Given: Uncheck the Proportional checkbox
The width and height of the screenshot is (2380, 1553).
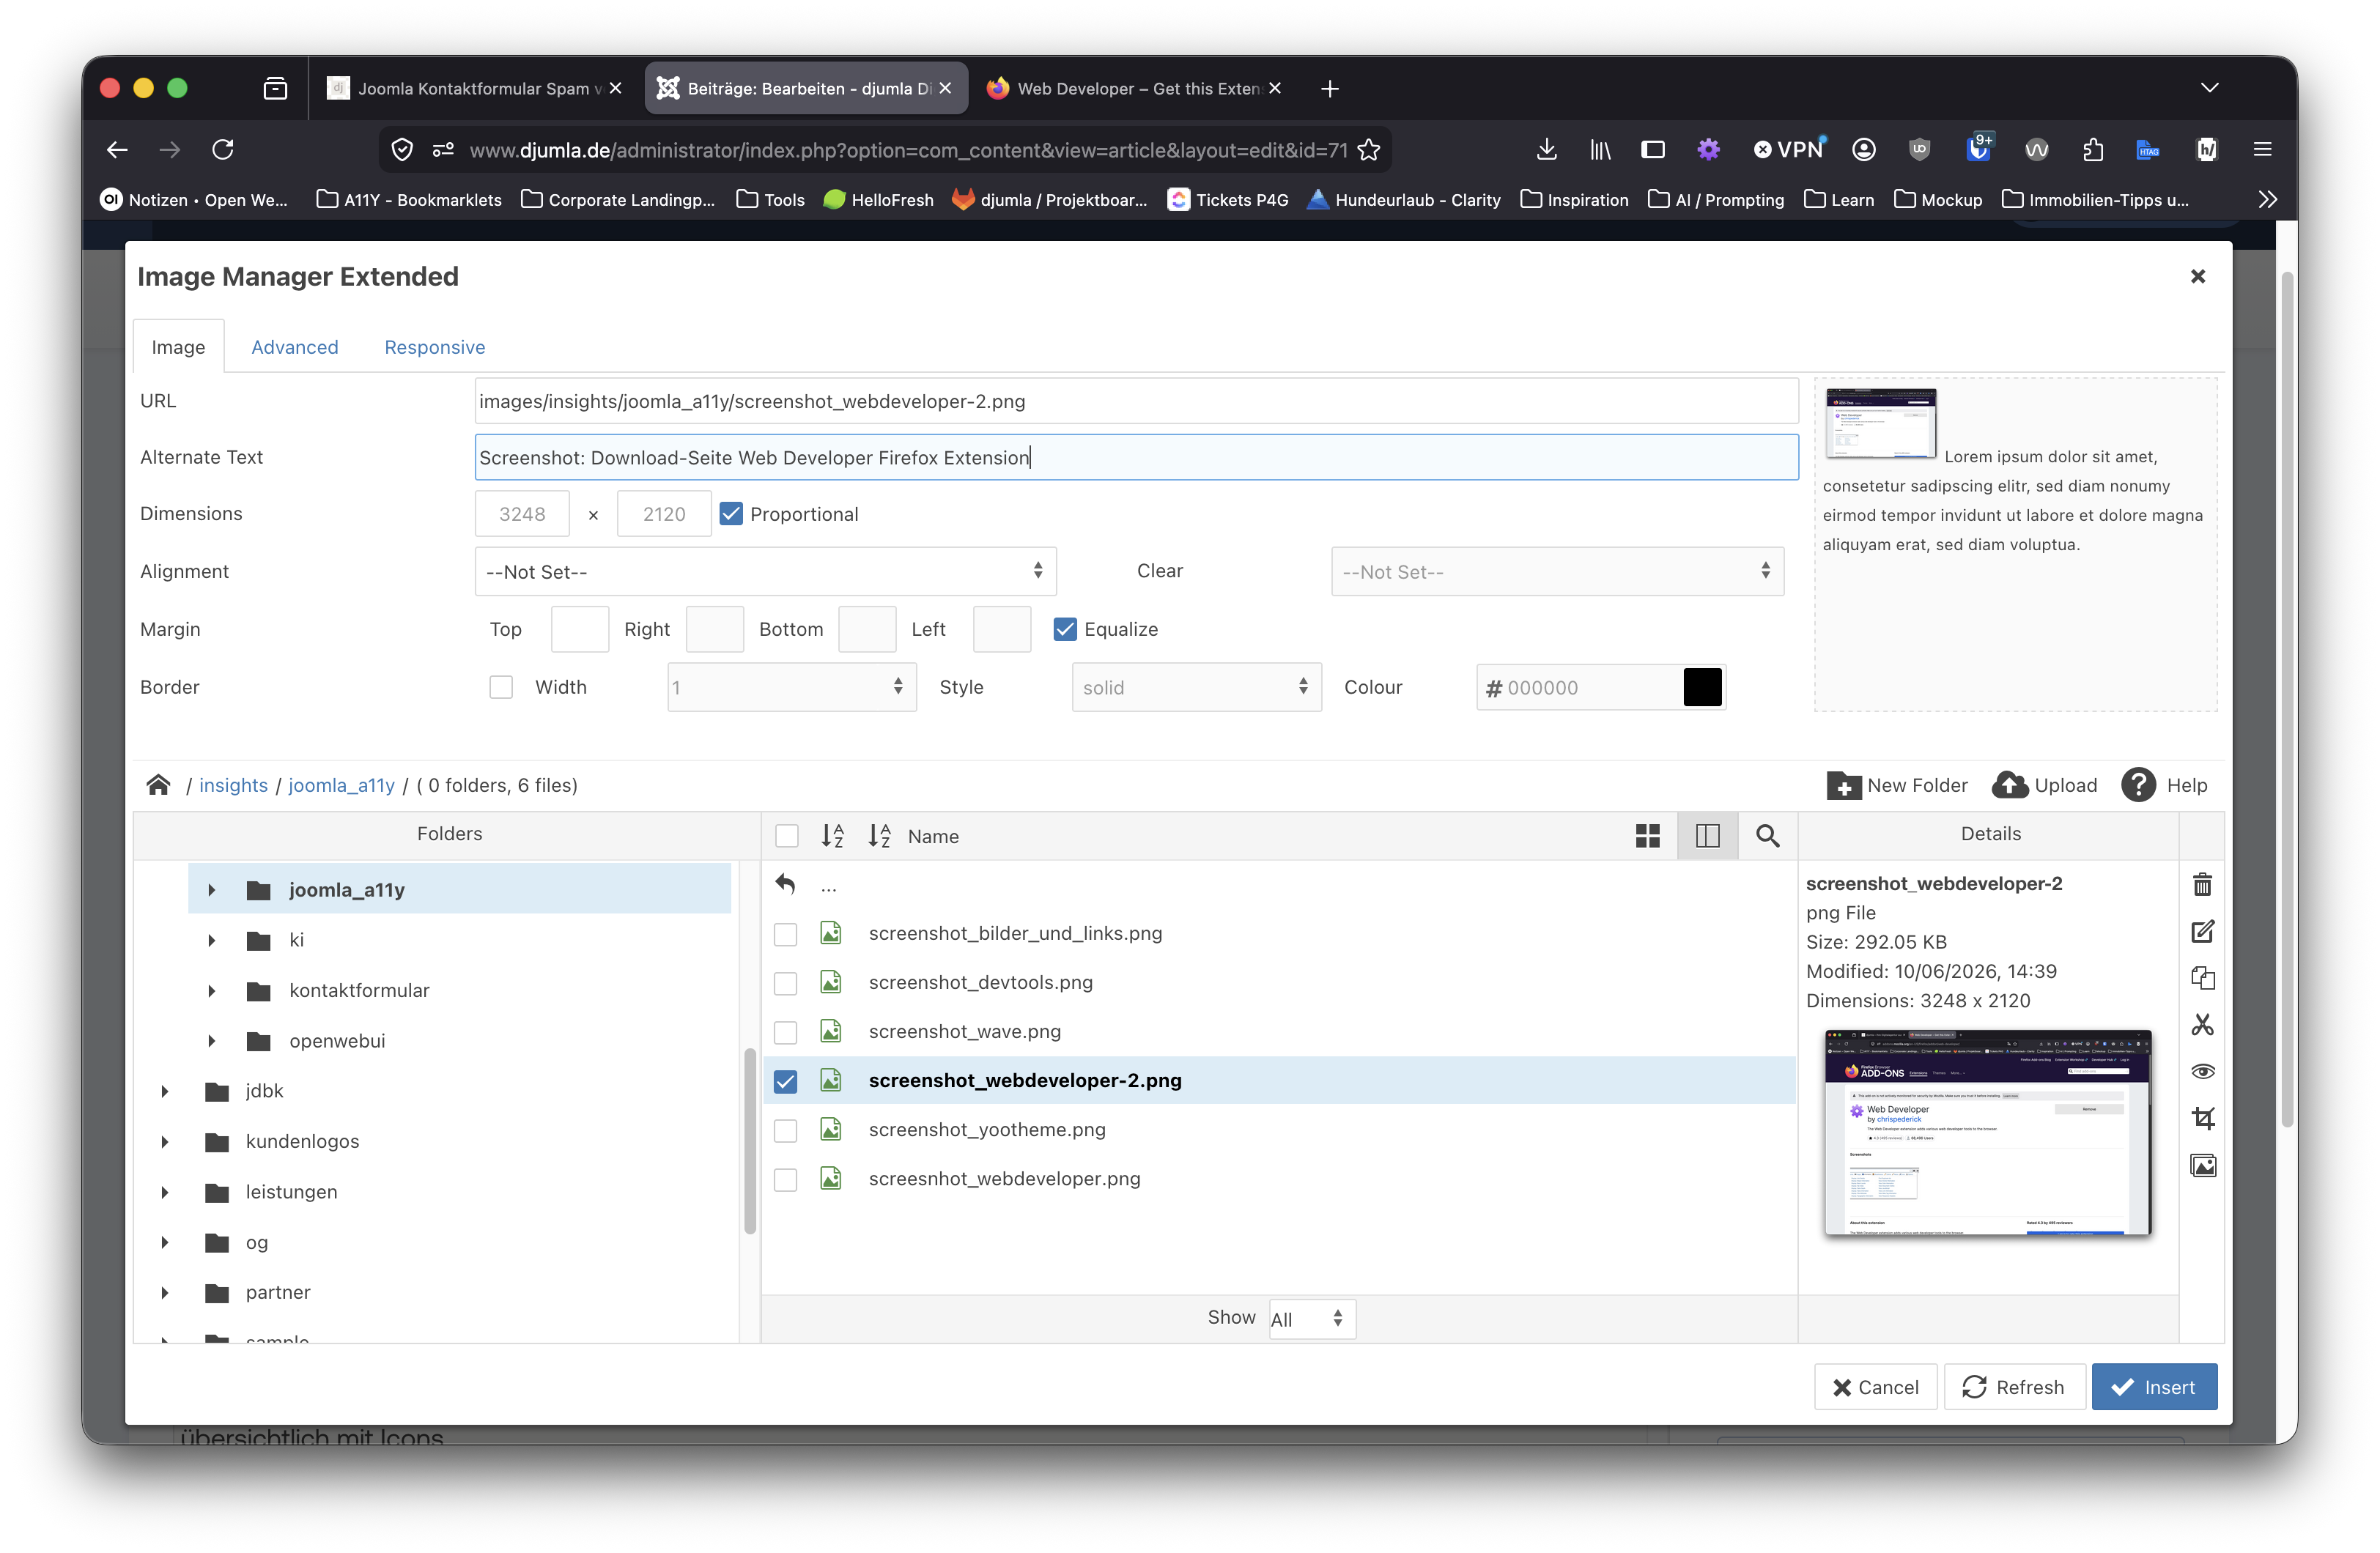Looking at the screenshot, I should click(x=731, y=514).
